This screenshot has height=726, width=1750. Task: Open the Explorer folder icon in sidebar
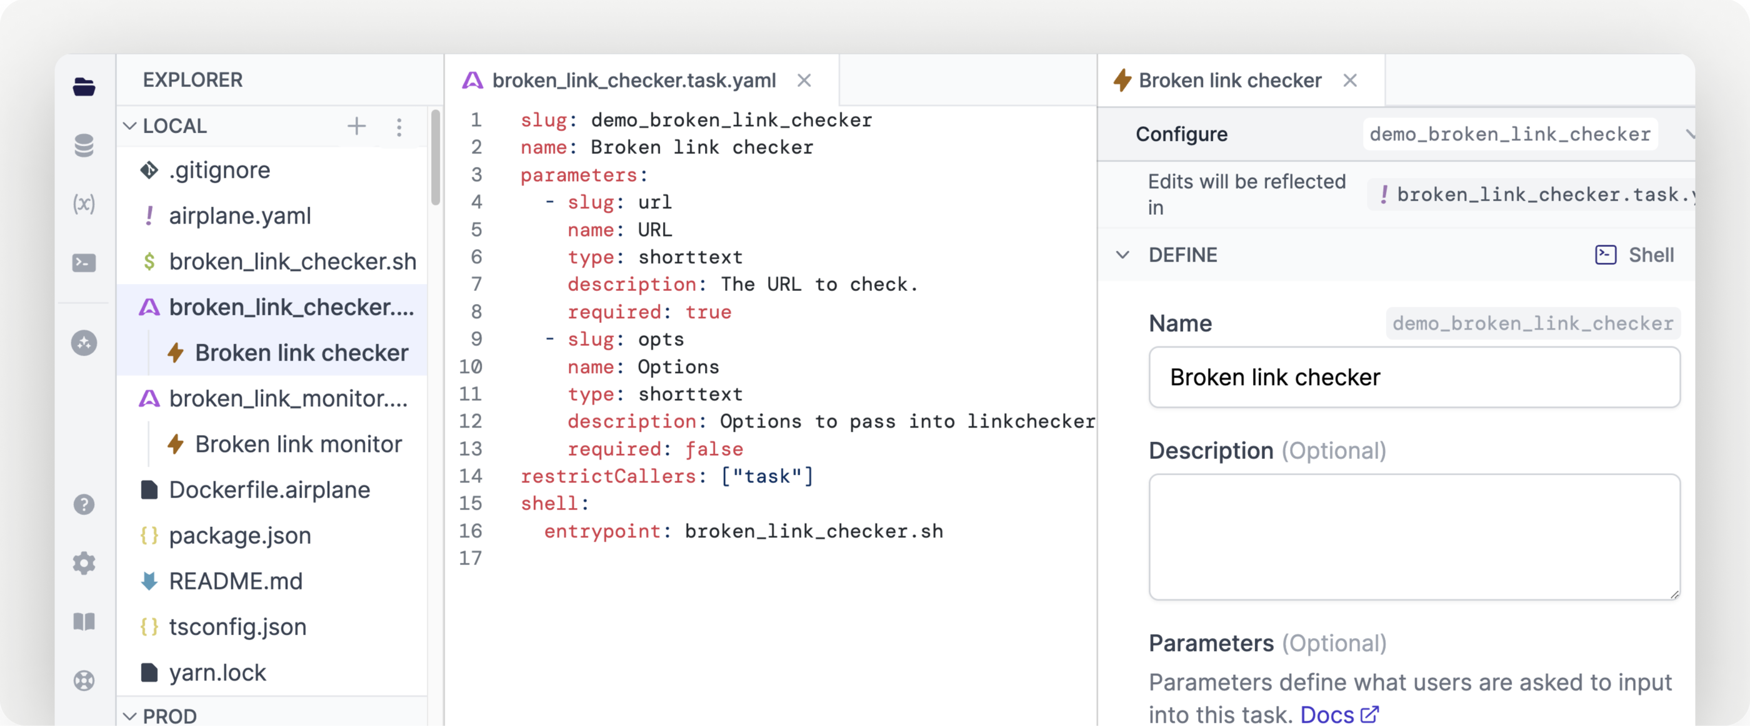(84, 87)
